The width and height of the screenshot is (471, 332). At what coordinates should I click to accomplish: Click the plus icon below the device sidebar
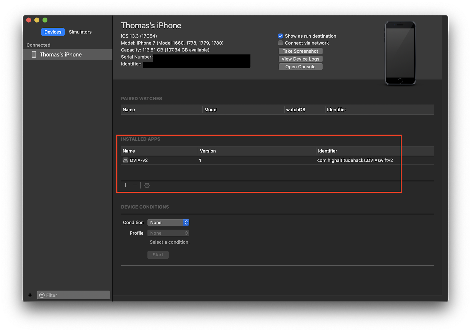tap(30, 295)
